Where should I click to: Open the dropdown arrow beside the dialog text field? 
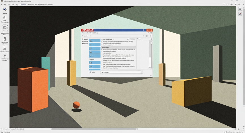point(142,72)
